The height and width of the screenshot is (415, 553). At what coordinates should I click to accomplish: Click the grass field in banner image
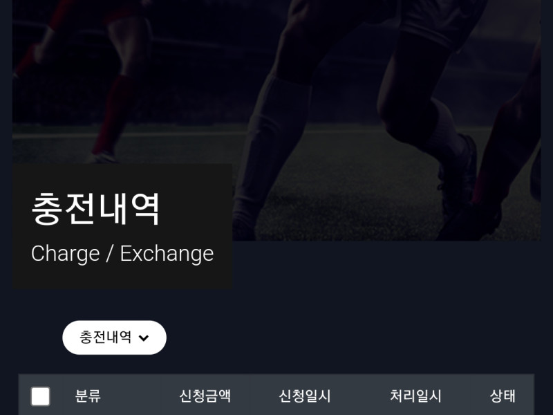353,198
